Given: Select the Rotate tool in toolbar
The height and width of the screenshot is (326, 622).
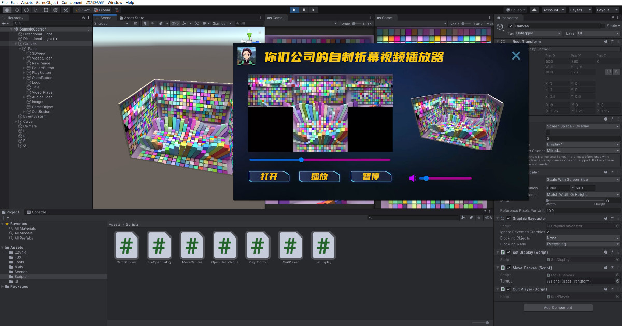Looking at the screenshot, I should pos(26,10).
